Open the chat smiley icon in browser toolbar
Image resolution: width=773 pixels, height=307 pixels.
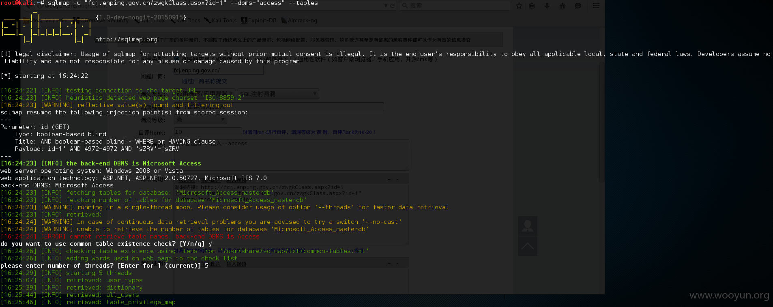click(578, 6)
